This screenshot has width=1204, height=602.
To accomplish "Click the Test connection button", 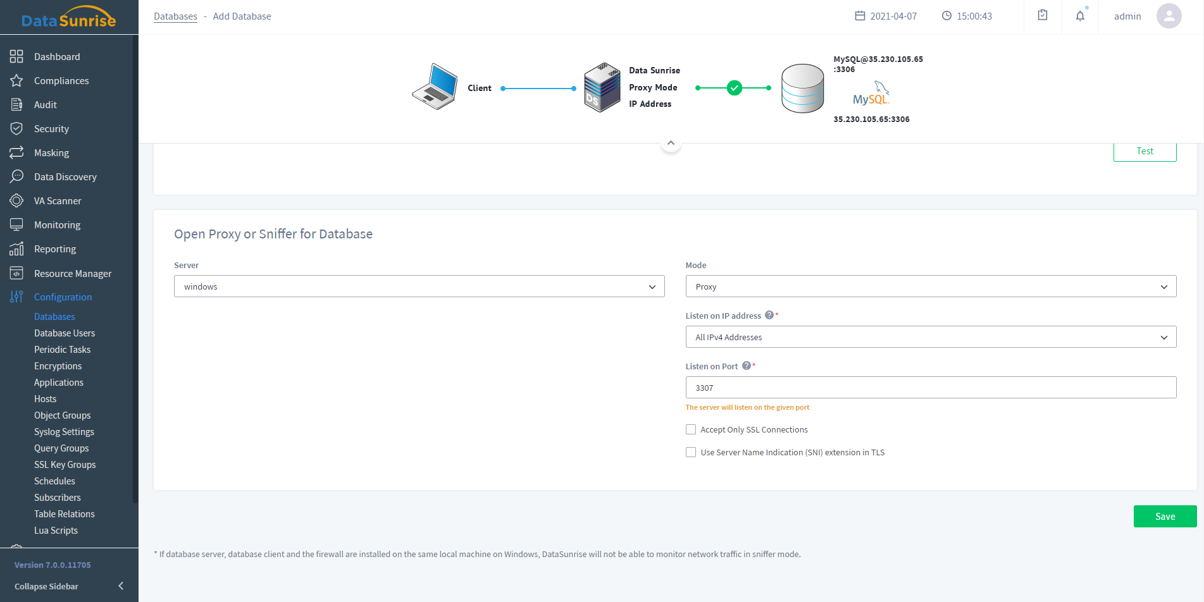I will tap(1145, 151).
